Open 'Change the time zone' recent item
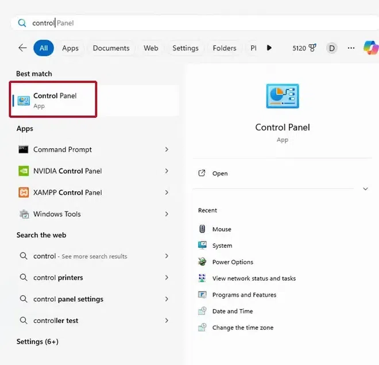This screenshot has width=379, height=365. click(243, 328)
